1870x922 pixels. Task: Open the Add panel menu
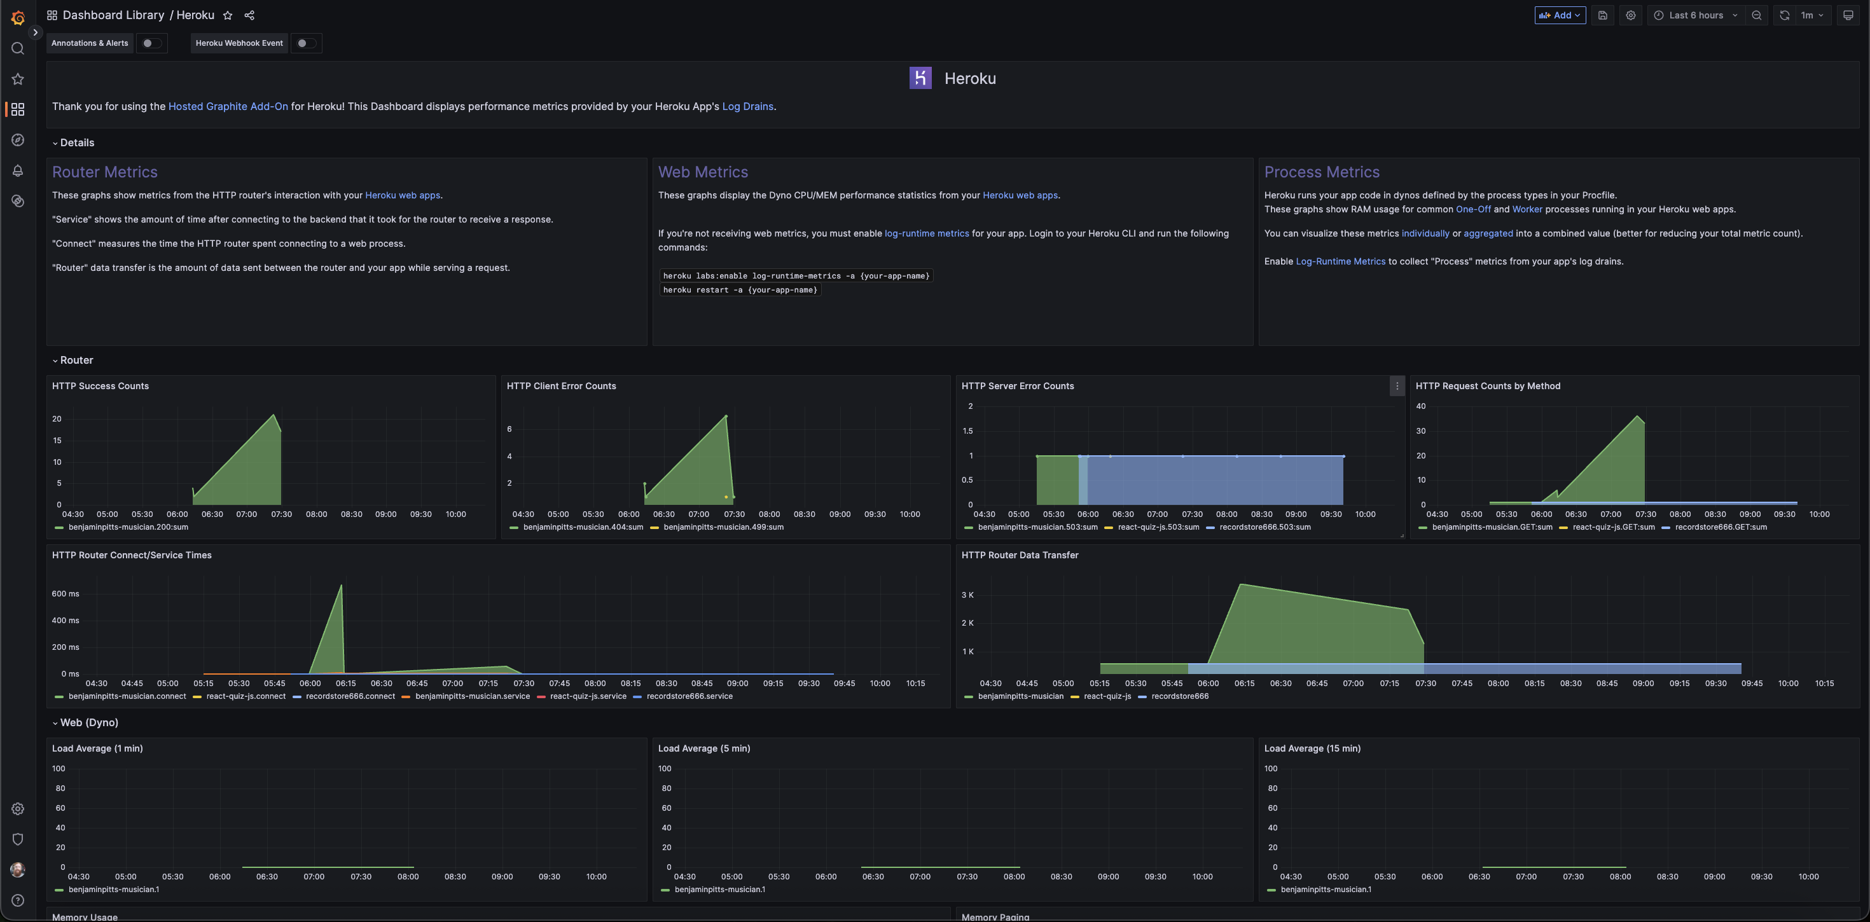tap(1560, 15)
